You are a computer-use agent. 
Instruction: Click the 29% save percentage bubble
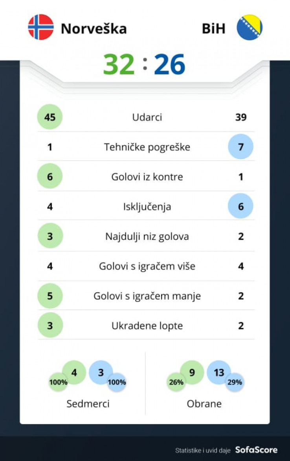coord(235,382)
